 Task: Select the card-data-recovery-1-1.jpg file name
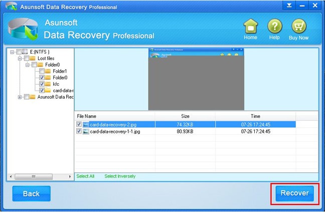pyautogui.click(x=115, y=131)
